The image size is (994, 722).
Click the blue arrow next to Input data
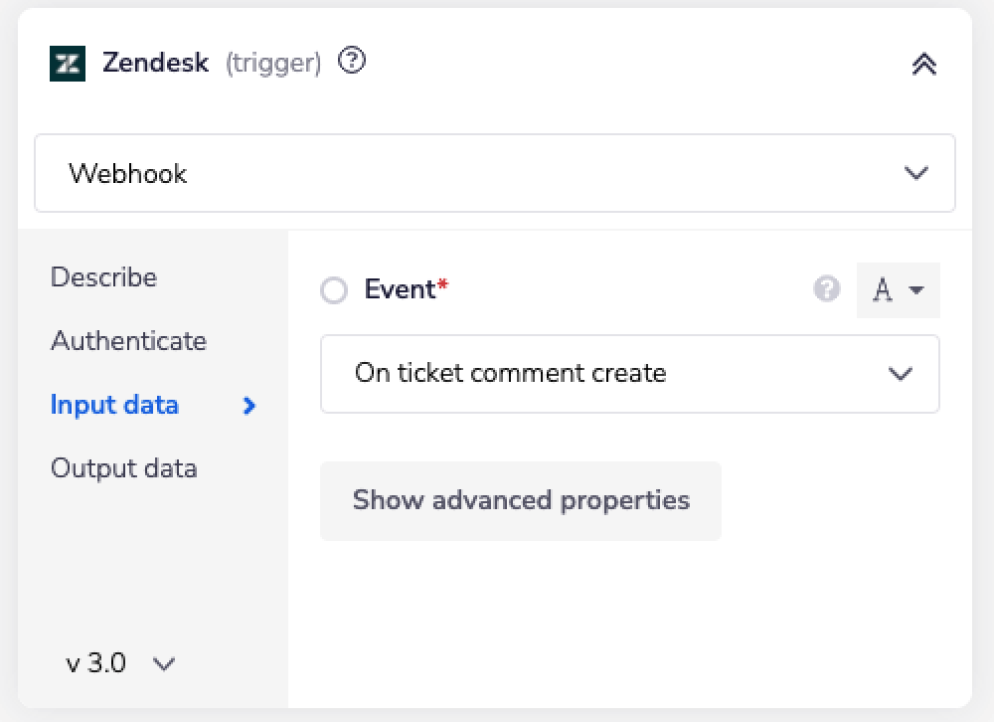249,405
